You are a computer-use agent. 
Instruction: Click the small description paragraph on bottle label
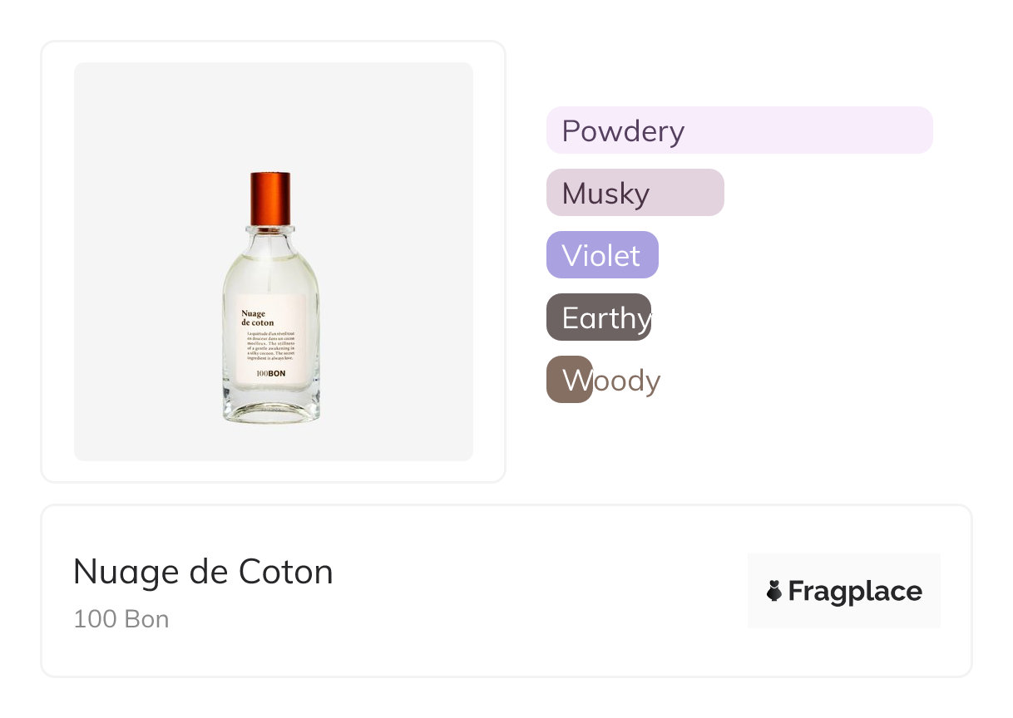(x=271, y=347)
